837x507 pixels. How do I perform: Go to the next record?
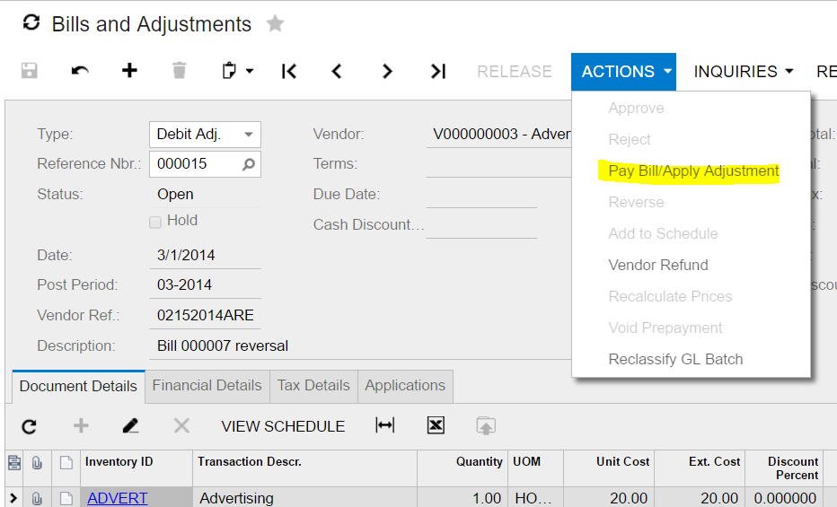click(387, 71)
